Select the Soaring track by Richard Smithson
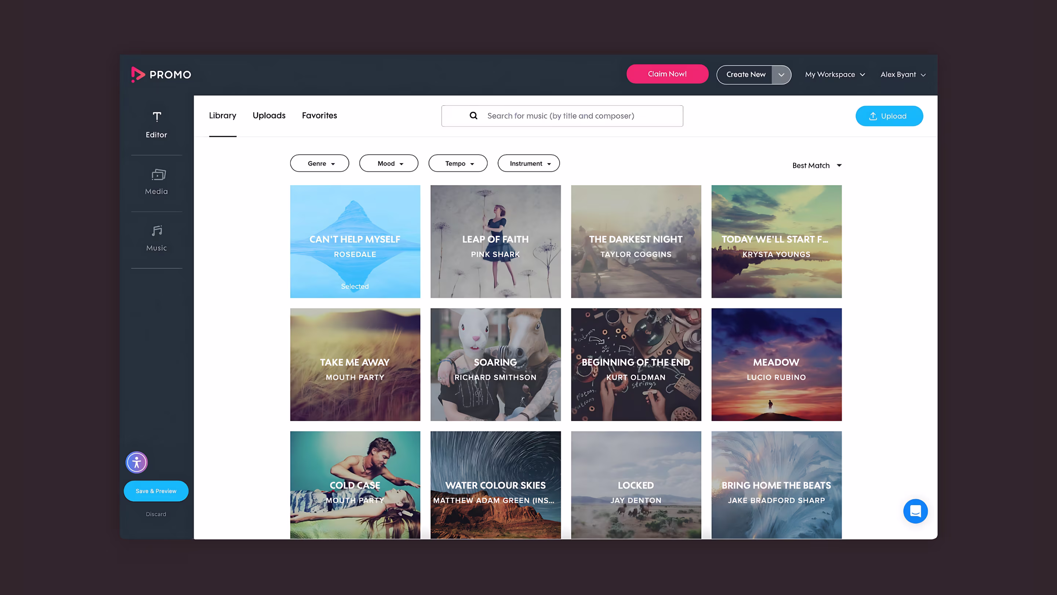This screenshot has width=1057, height=595. pyautogui.click(x=495, y=365)
